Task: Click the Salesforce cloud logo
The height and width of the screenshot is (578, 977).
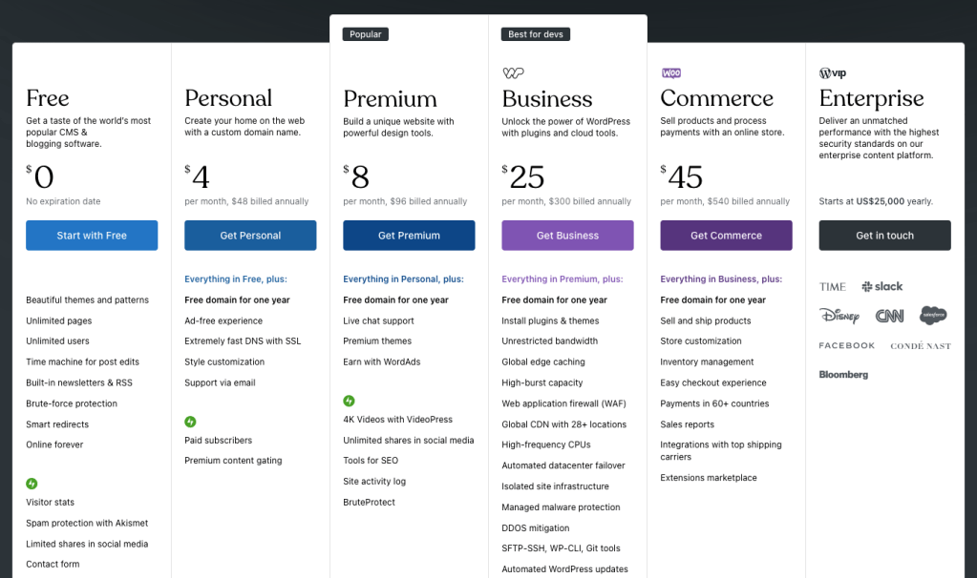Action: coord(933,316)
